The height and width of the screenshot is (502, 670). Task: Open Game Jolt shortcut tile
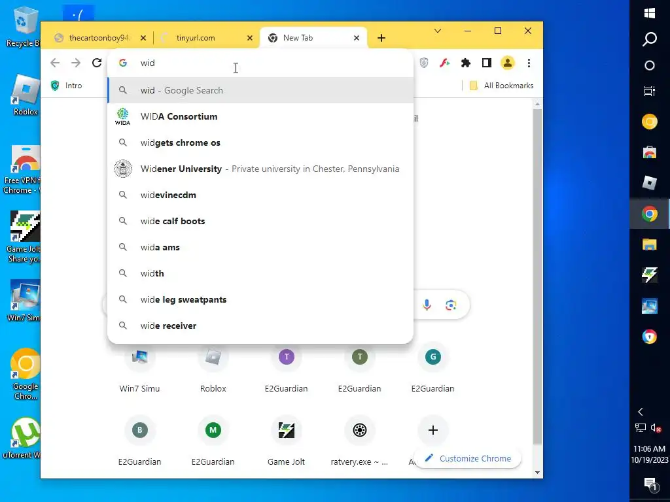287,442
